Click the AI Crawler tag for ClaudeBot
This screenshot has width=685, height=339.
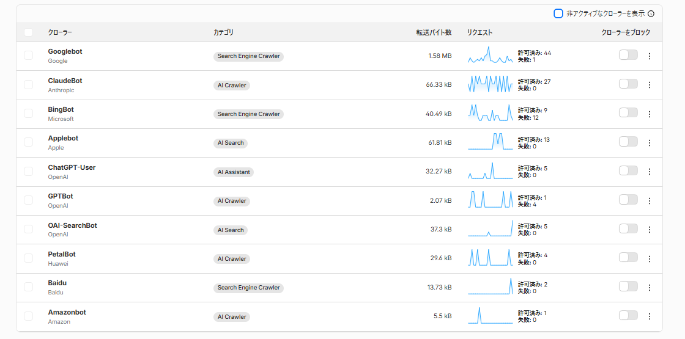pos(232,85)
